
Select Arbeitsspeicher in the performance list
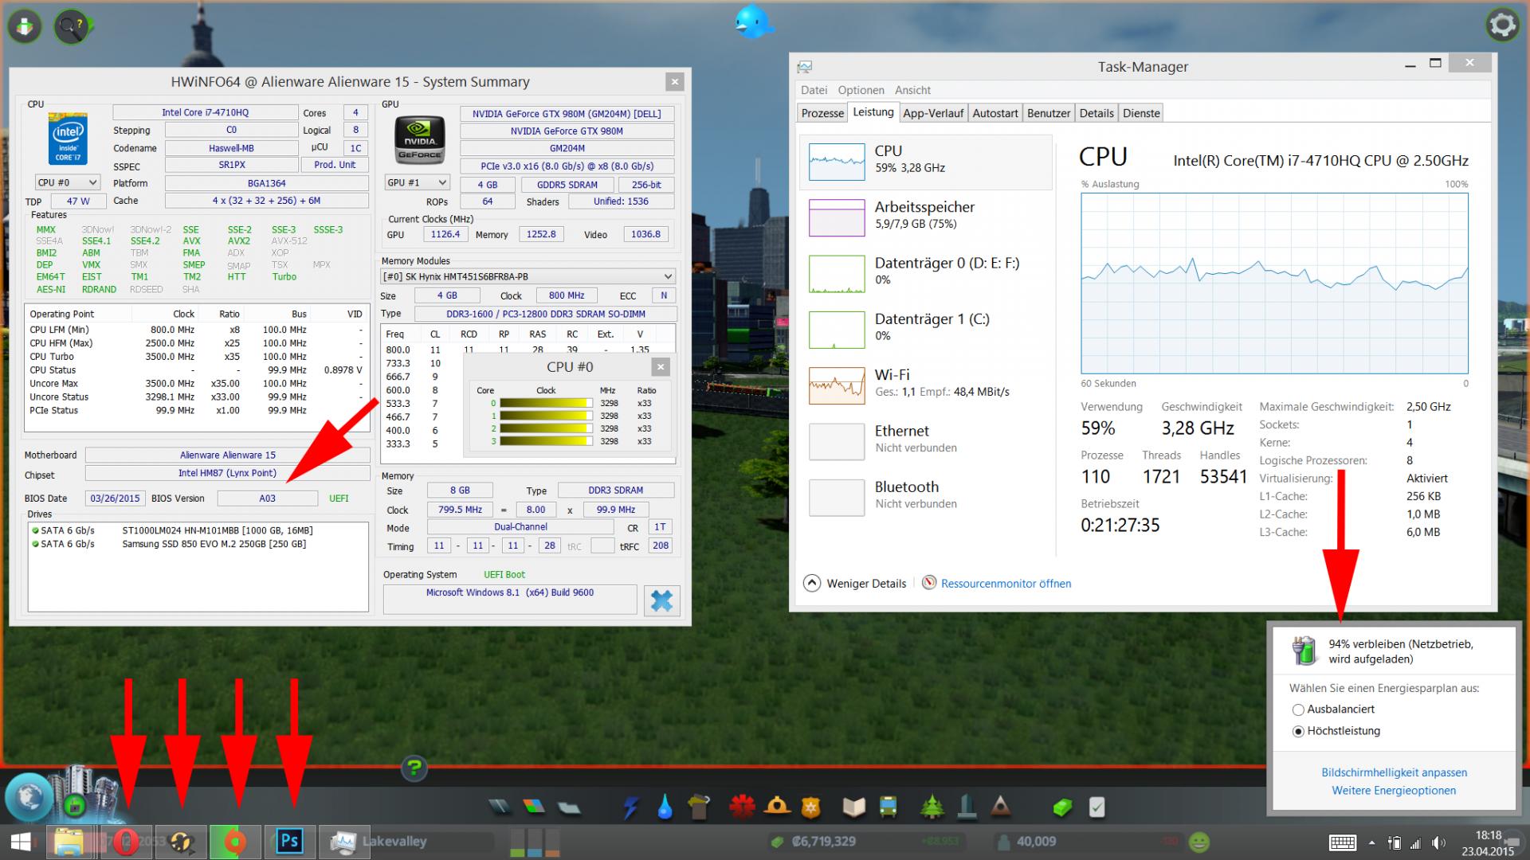click(x=926, y=217)
